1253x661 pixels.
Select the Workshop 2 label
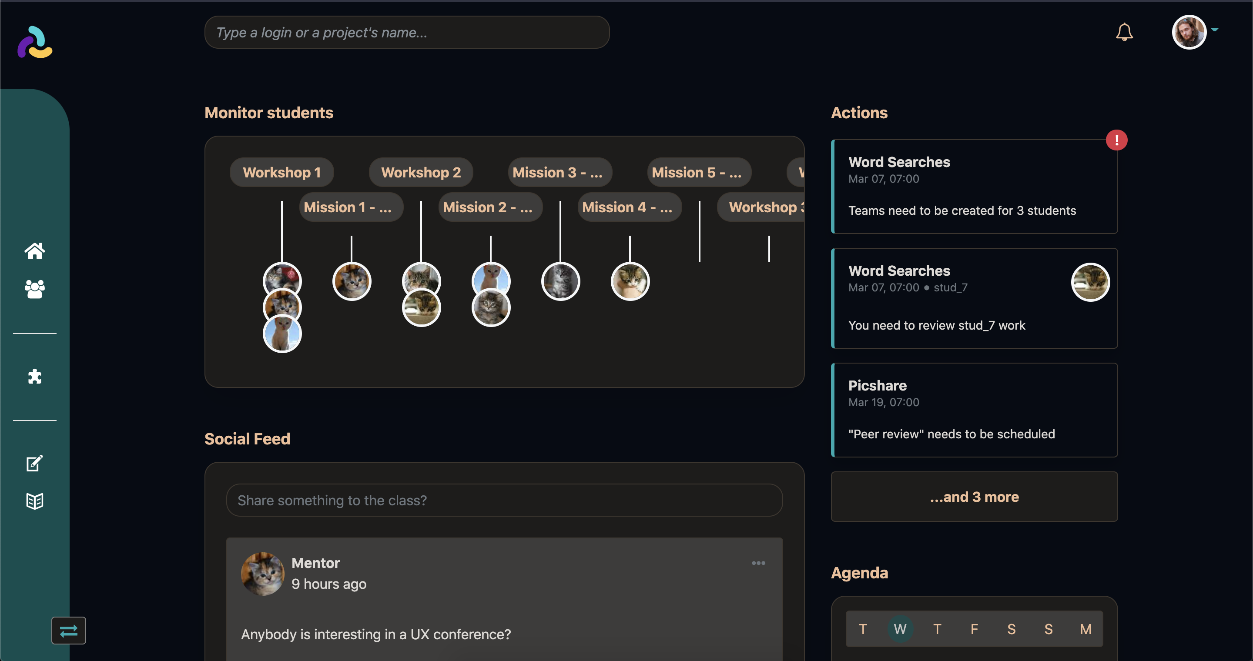(421, 172)
